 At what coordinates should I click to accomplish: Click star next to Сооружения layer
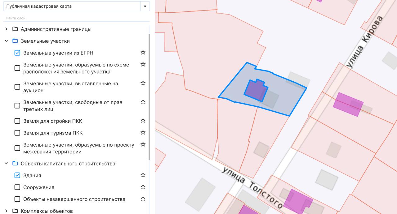point(143,187)
